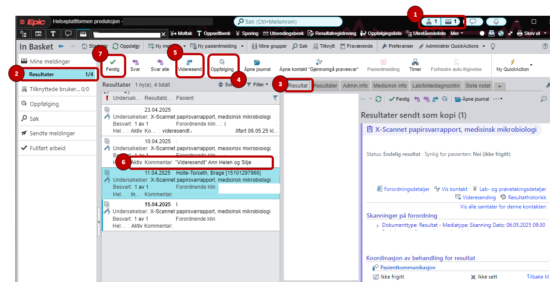550x282 pixels.
Task: Switch to the Medisinsk info tab
Action: point(390,86)
